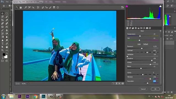This screenshot has height=99, width=176.
Task: Click the Temperature slider handle
Action: click(x=140, y=36)
